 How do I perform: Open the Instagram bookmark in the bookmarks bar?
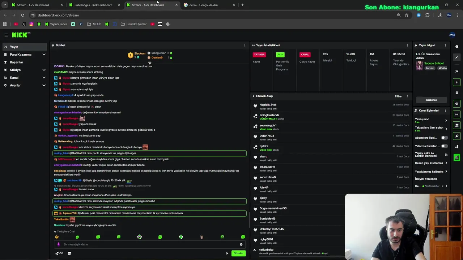[31, 24]
